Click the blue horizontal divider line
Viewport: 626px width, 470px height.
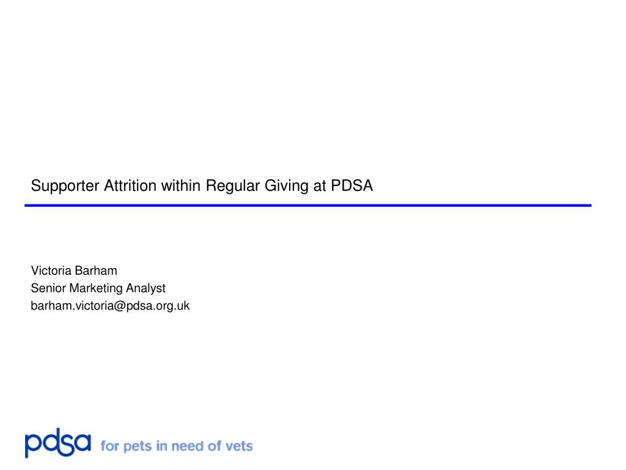[x=308, y=206]
